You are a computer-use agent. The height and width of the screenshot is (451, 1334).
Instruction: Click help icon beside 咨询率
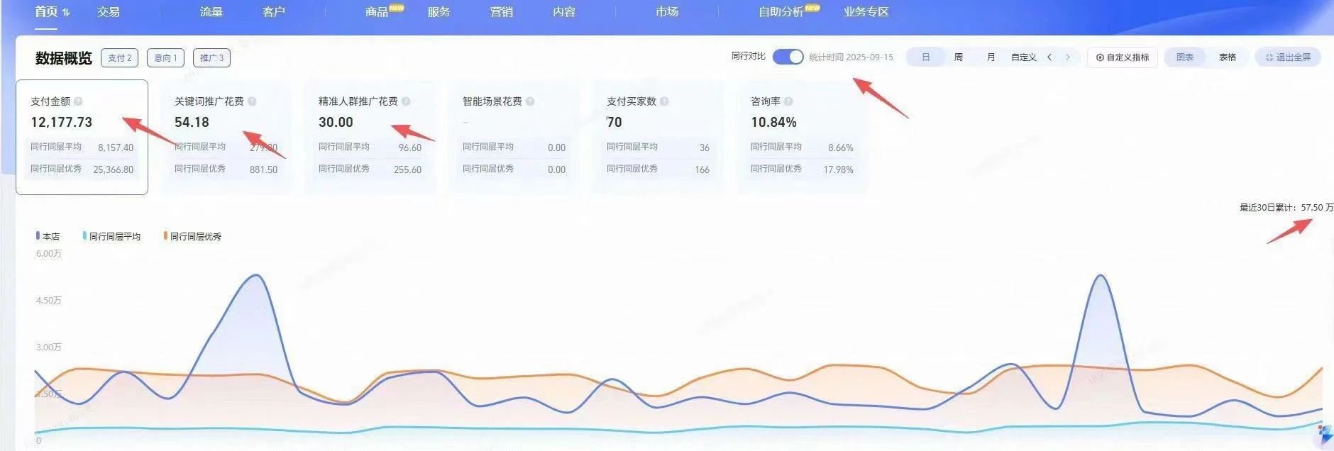pos(788,101)
